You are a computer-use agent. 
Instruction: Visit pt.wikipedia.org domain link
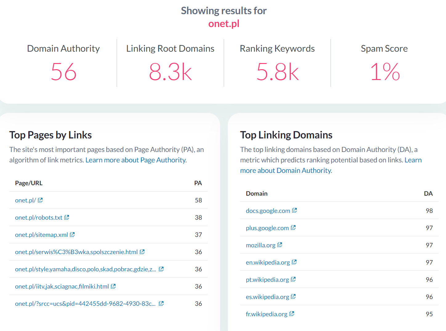[x=267, y=280]
